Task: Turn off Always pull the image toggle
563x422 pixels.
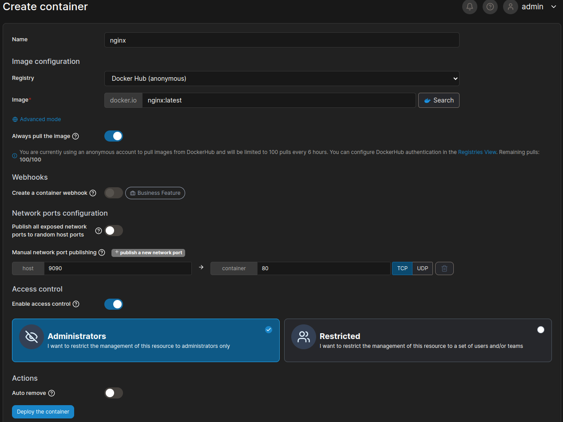Action: point(114,136)
